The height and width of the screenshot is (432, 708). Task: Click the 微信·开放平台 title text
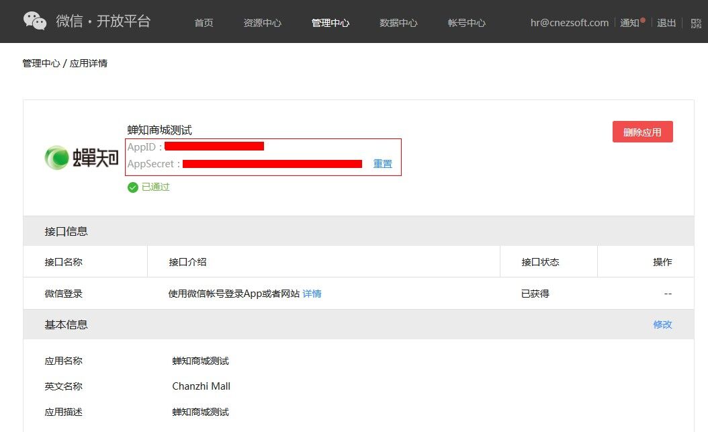click(x=103, y=21)
